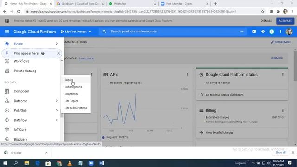Click the Dataproc icon in sidebar
Viewport: 297px width, 167px height.
click(7, 101)
